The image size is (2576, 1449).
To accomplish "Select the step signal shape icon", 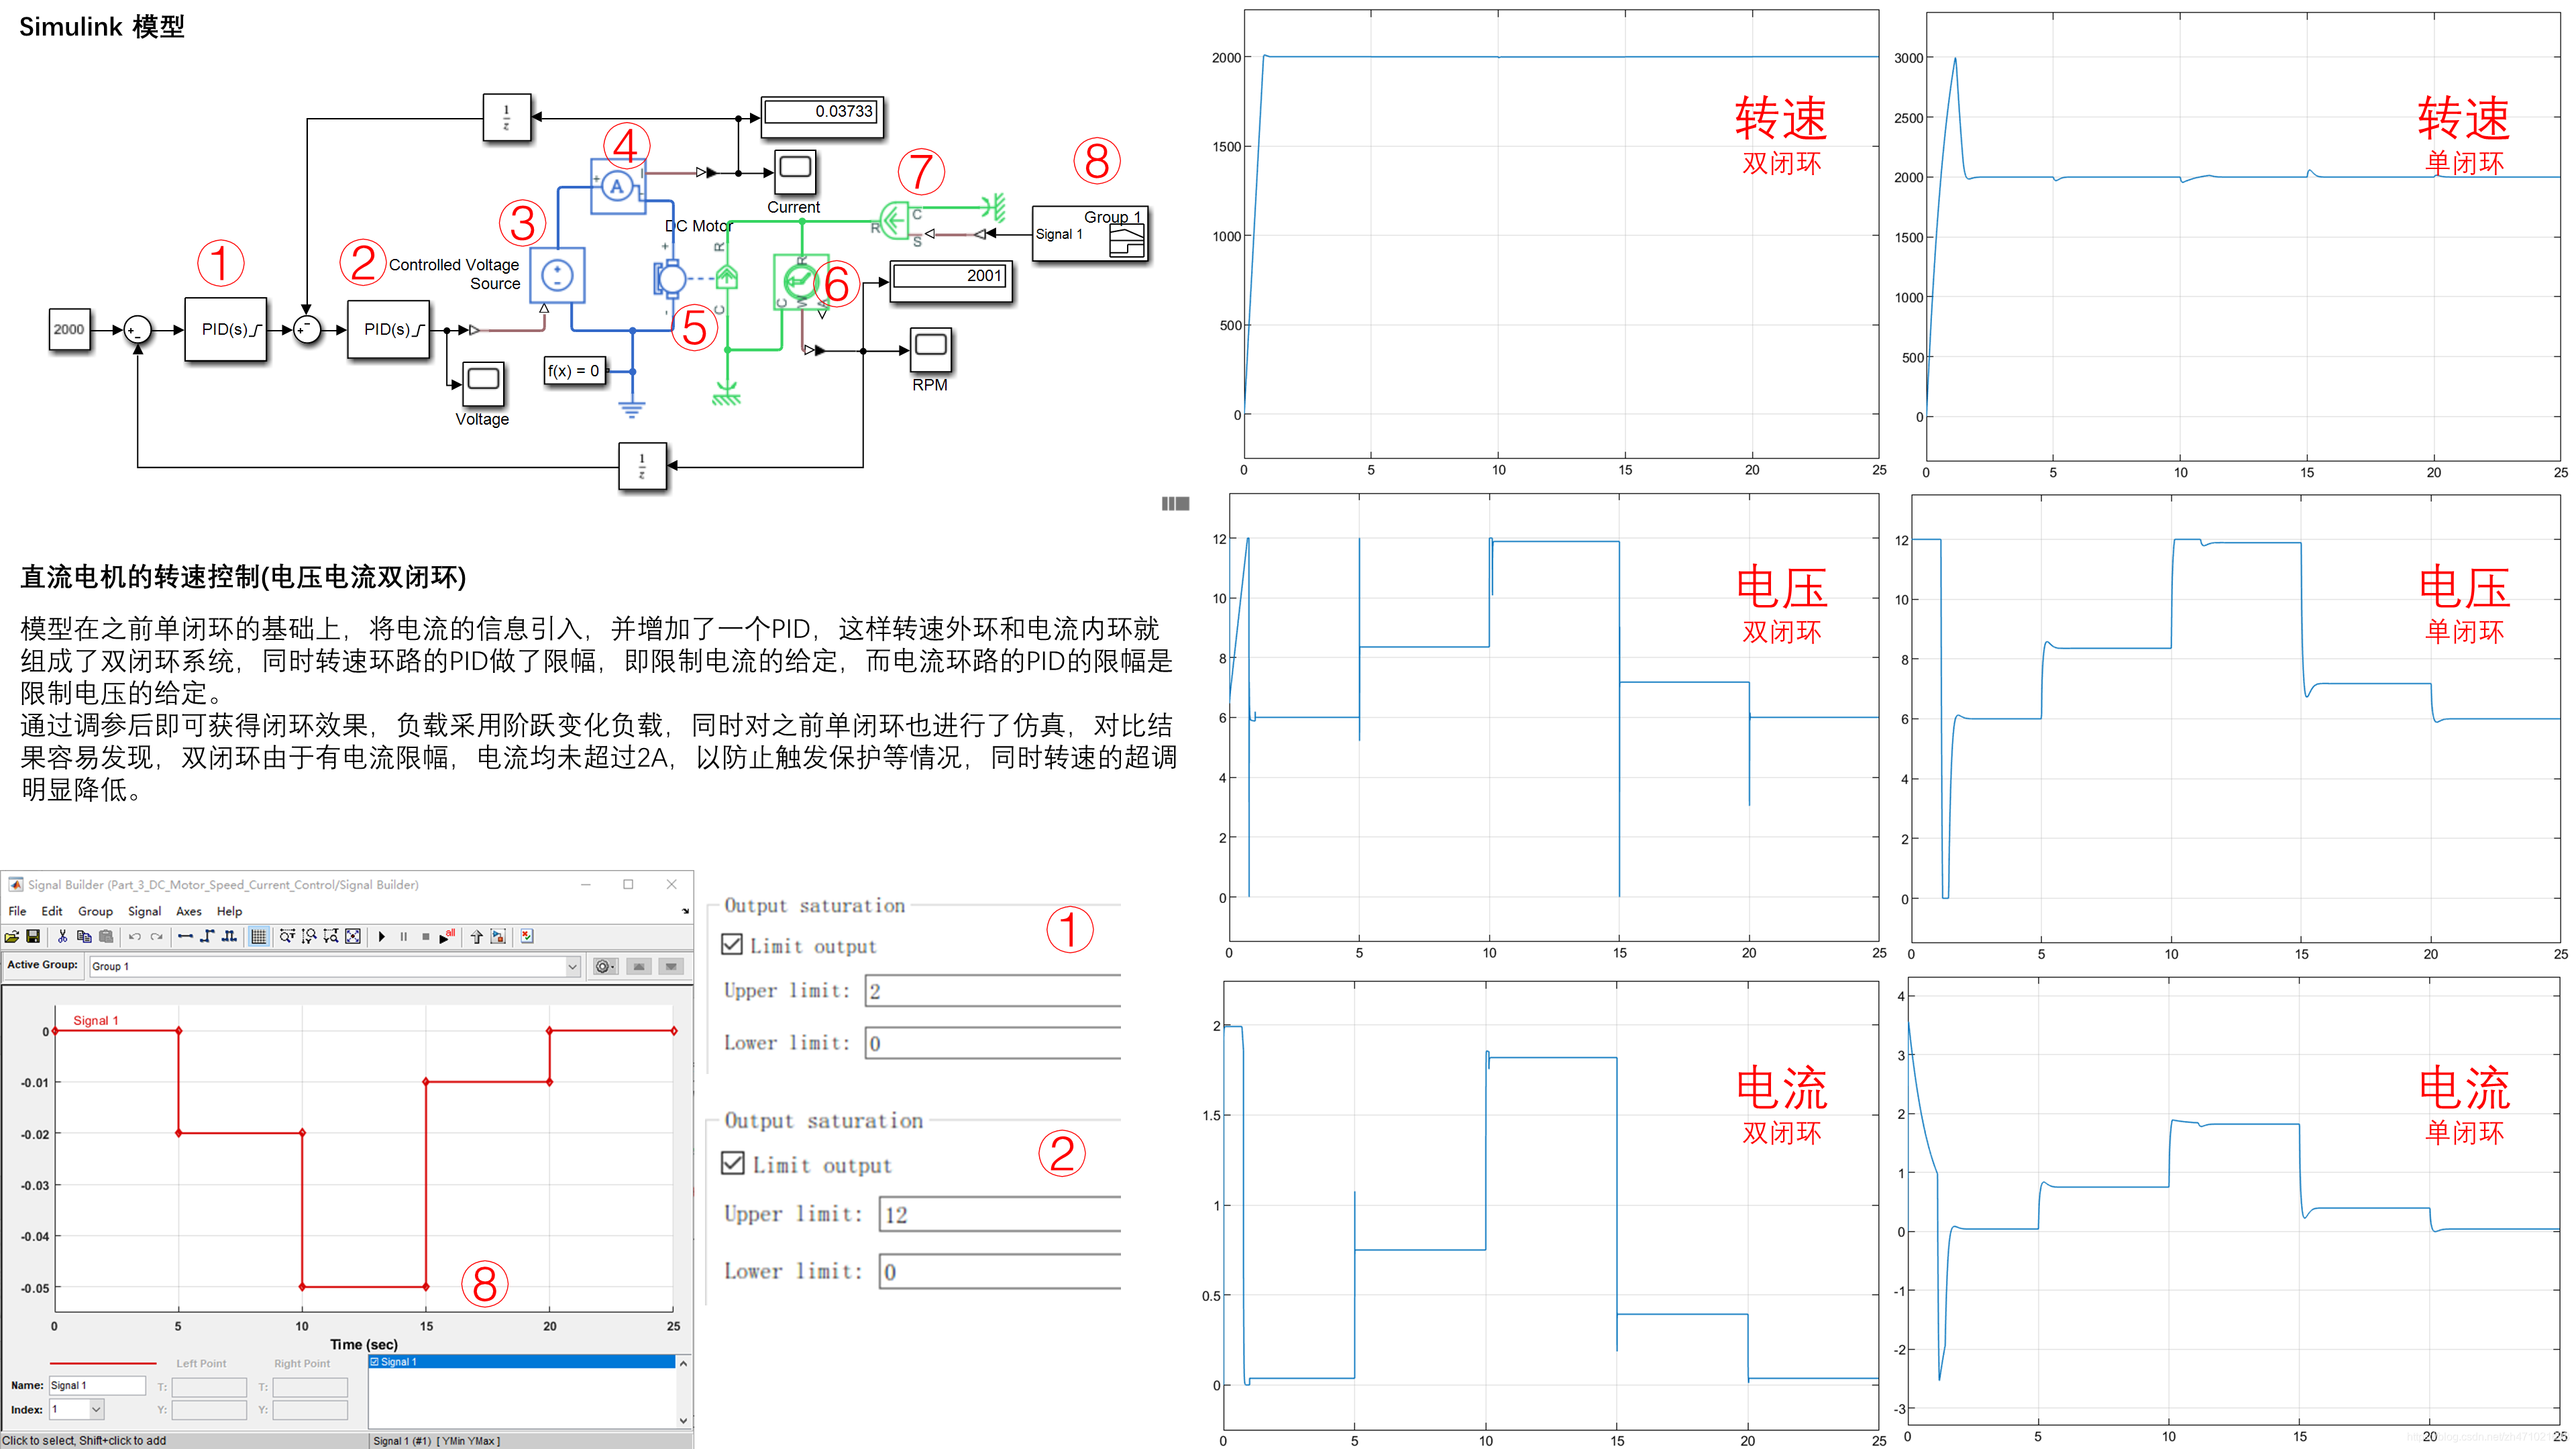I will (207, 937).
